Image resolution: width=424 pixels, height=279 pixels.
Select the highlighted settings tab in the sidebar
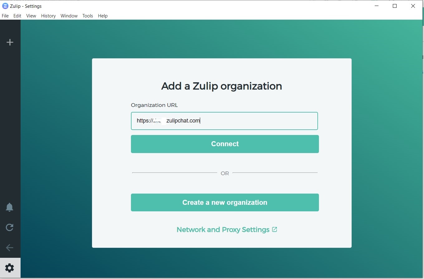click(10, 268)
